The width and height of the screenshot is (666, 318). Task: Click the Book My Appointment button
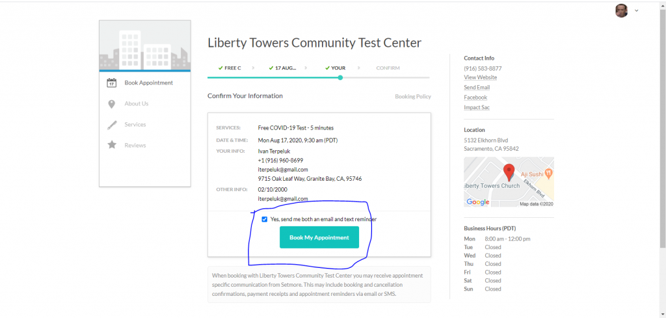[319, 237]
